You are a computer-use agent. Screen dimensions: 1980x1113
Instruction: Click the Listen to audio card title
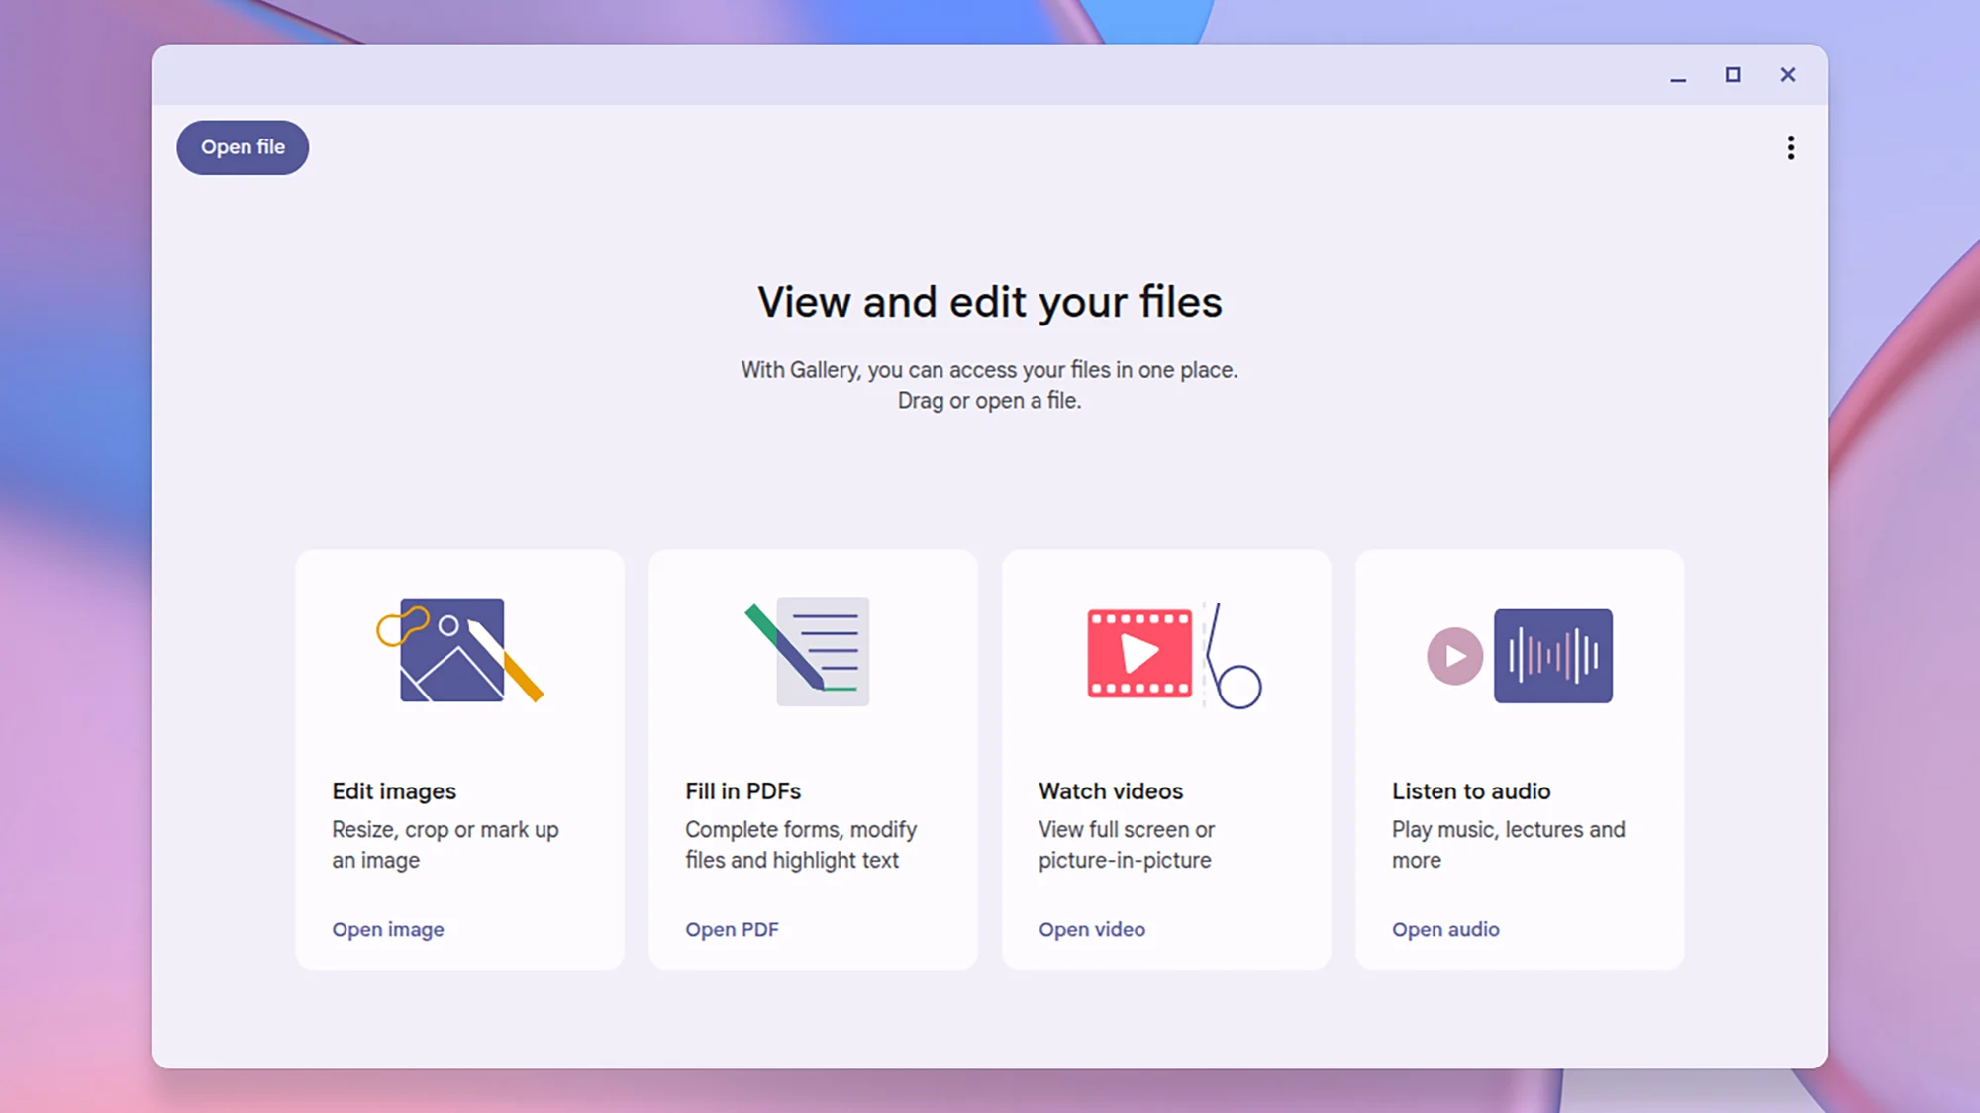[x=1471, y=791]
